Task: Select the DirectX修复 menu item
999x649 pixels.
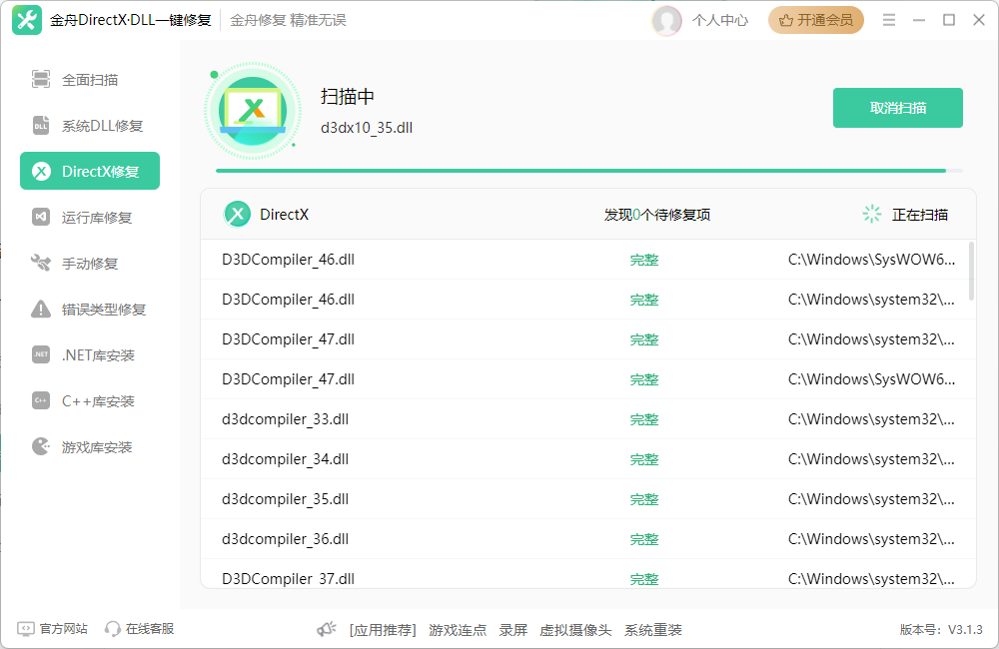Action: pyautogui.click(x=90, y=171)
